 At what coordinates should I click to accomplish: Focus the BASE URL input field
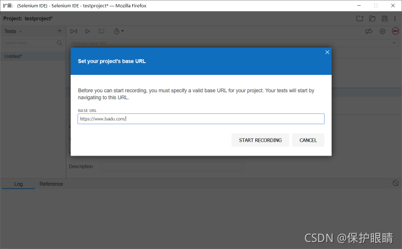[201, 119]
